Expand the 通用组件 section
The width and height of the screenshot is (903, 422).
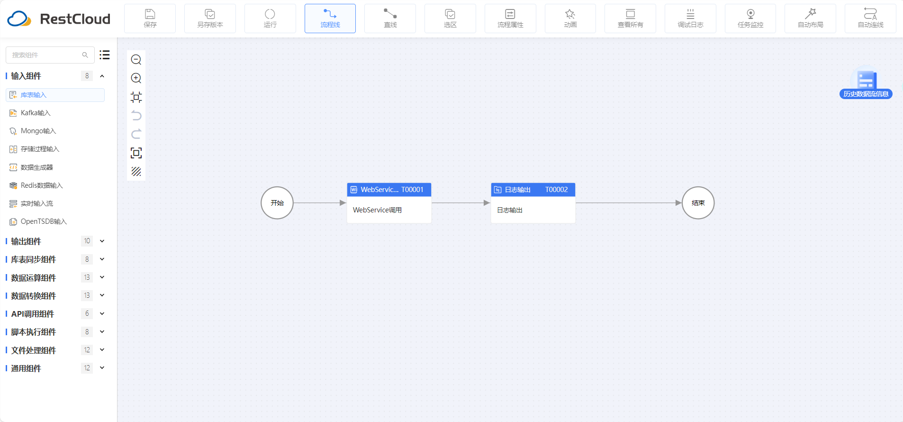[x=102, y=368]
